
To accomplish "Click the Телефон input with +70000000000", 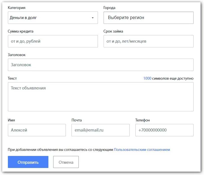I will 164,130.
